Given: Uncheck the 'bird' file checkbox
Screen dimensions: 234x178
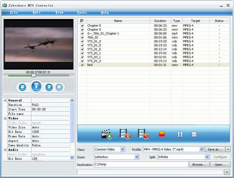Looking at the screenshot, I should [x=82, y=65].
